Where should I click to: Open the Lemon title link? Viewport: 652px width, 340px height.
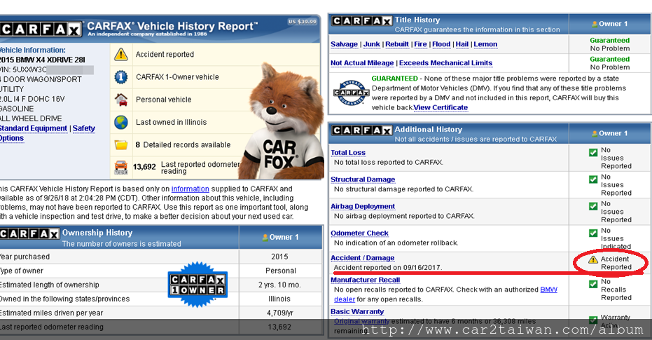pos(485,44)
